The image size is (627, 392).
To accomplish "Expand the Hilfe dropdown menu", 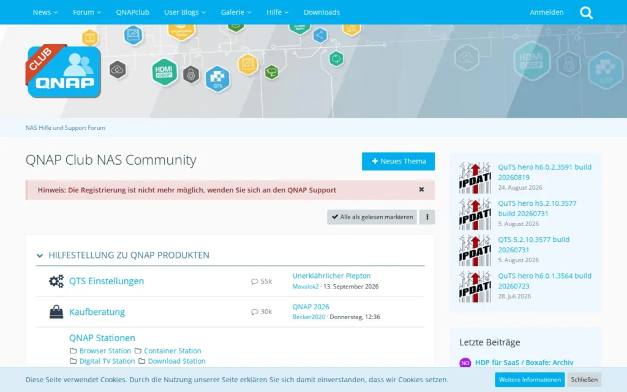I will pyautogui.click(x=277, y=12).
